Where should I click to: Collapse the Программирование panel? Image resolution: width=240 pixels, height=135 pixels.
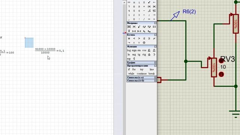pos(155,66)
